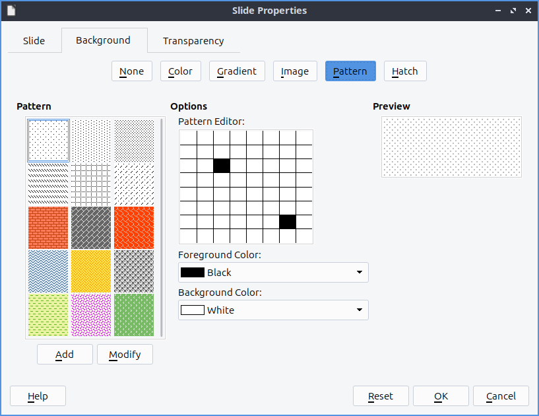Click the Add pattern button

[65, 355]
